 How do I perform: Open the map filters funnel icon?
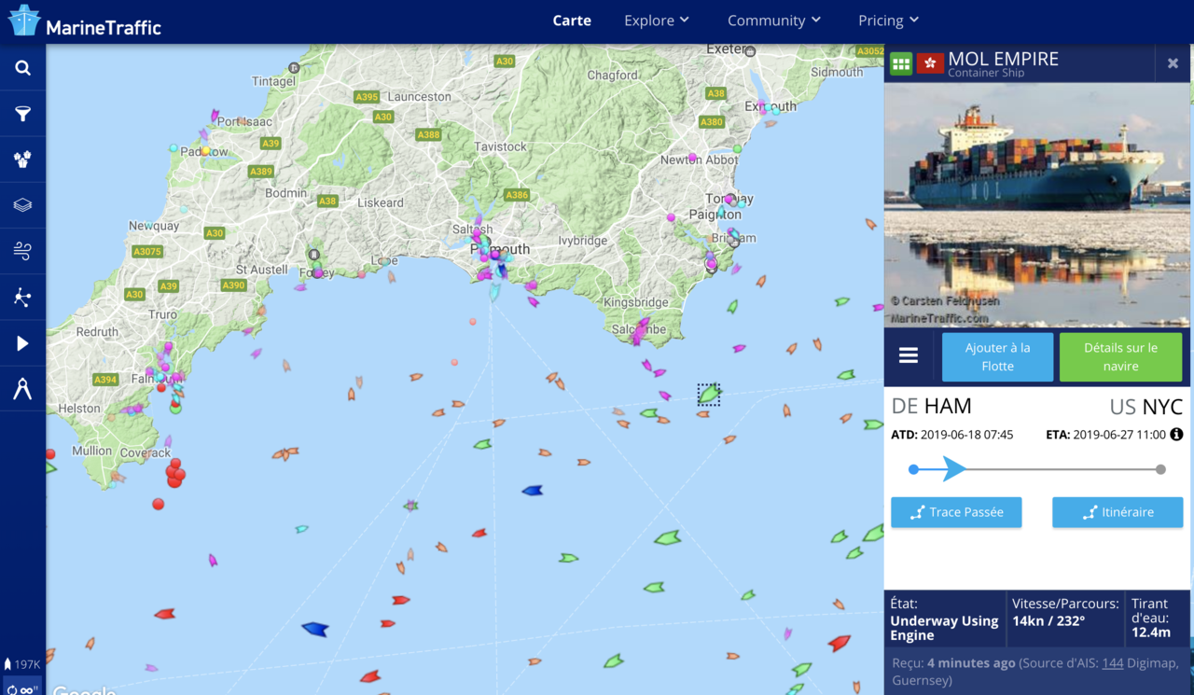(x=22, y=114)
